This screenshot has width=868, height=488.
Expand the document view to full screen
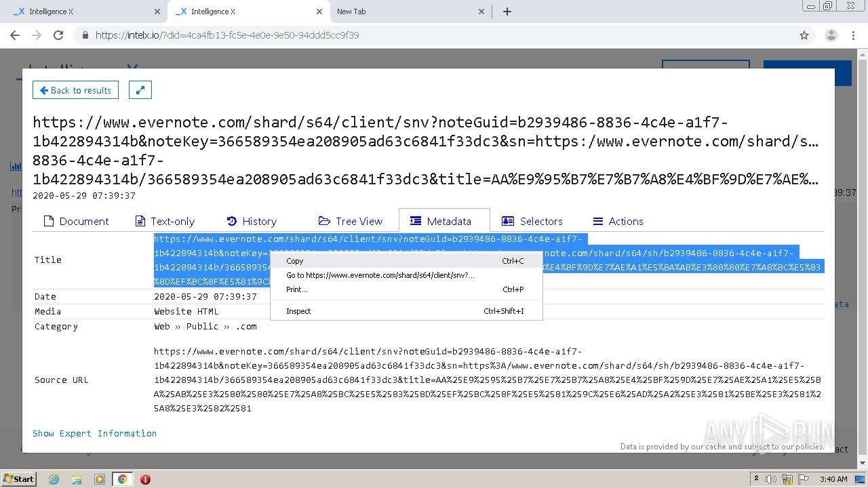[140, 90]
